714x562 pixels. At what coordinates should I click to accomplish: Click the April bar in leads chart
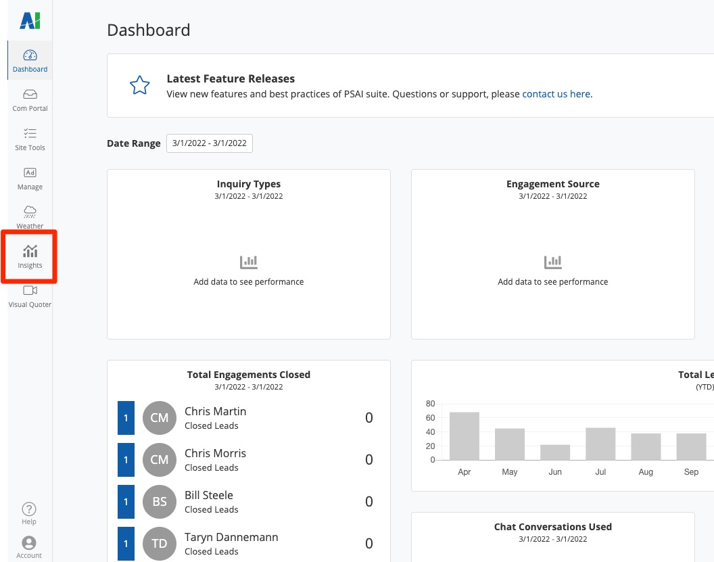point(464,436)
